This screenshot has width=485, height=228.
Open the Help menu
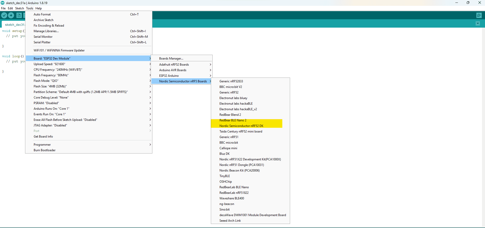pyautogui.click(x=38, y=8)
